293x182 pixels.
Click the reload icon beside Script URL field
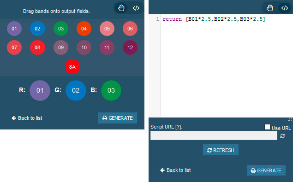point(282,136)
